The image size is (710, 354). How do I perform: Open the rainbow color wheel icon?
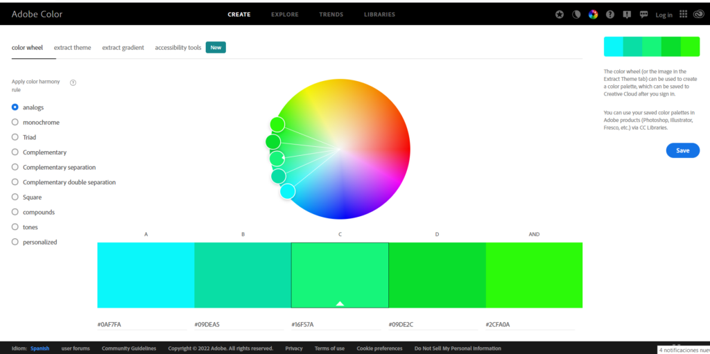coord(593,15)
